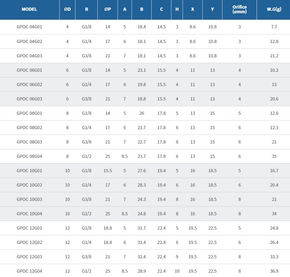Screen dimensions: 290x277
Task: Select the model cell GPOC 04G01
Action: [29, 27]
